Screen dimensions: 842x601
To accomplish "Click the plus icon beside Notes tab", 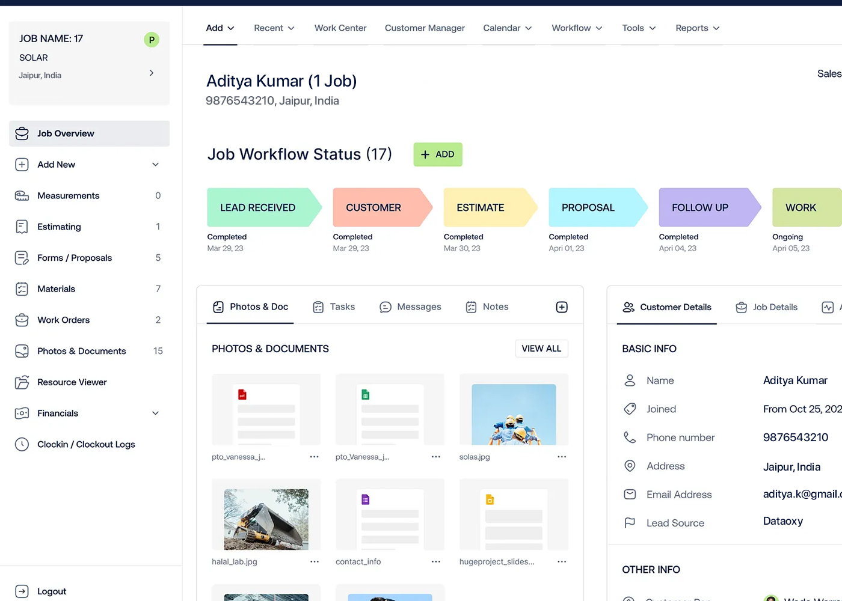I will pos(562,307).
